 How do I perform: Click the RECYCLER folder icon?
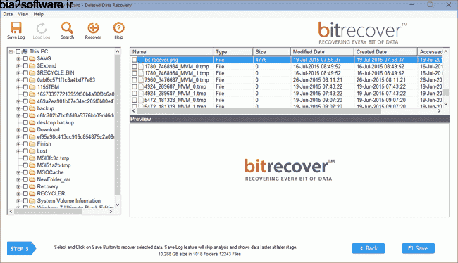(32, 193)
